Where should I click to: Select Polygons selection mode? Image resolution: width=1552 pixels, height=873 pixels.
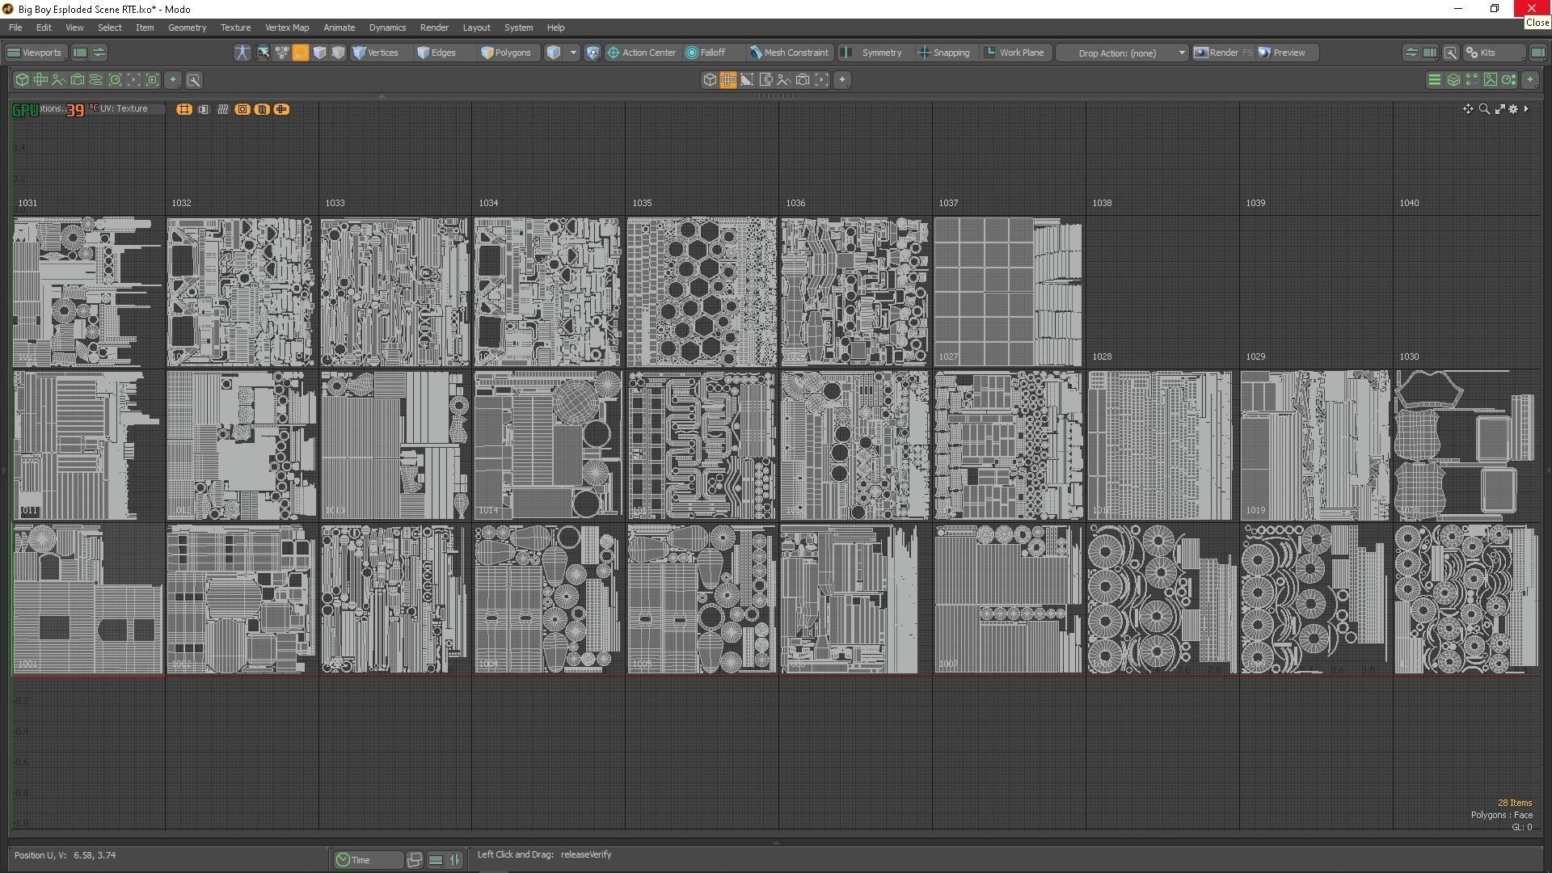[x=507, y=53]
